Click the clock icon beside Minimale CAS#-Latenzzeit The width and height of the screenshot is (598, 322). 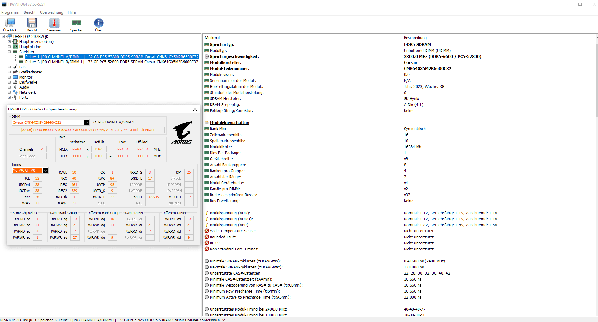click(x=207, y=279)
